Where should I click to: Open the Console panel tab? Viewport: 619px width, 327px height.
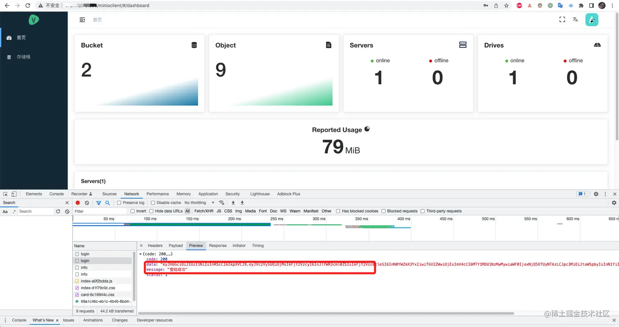click(x=56, y=194)
